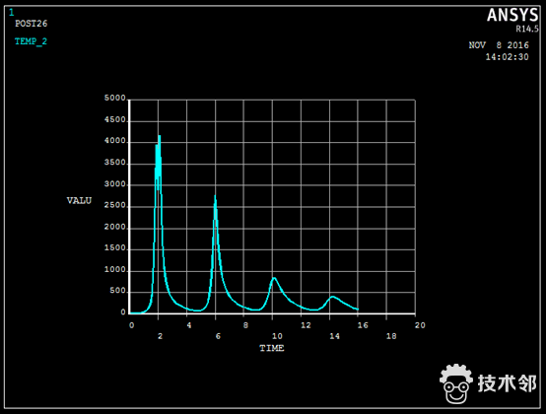Click the R14.5 version text

[527, 30]
